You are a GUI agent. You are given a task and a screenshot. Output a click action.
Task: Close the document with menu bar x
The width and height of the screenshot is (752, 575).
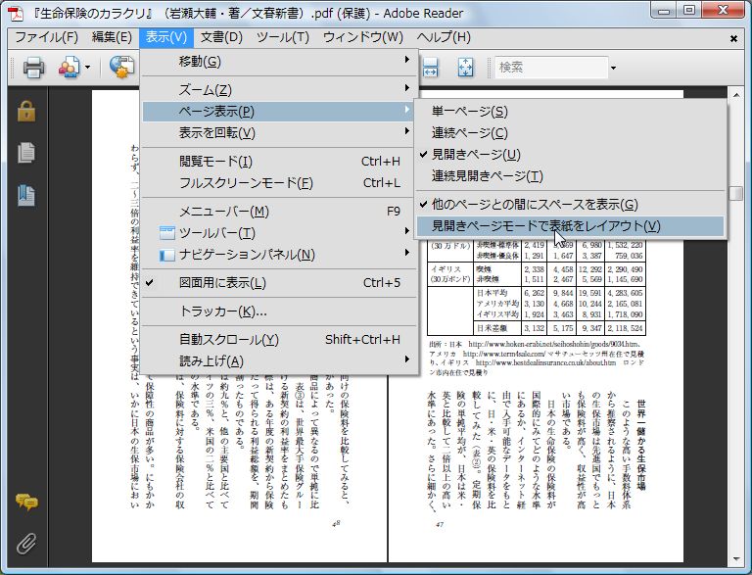[x=733, y=38]
